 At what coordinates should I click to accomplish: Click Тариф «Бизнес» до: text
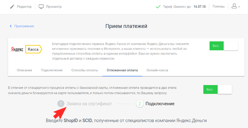pos(177,7)
